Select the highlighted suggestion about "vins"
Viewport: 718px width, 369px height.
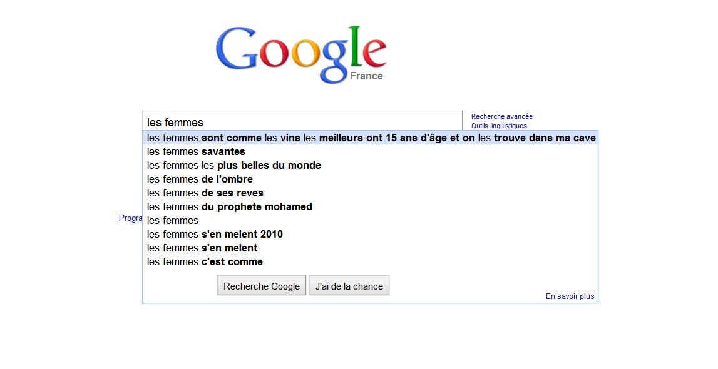click(371, 138)
